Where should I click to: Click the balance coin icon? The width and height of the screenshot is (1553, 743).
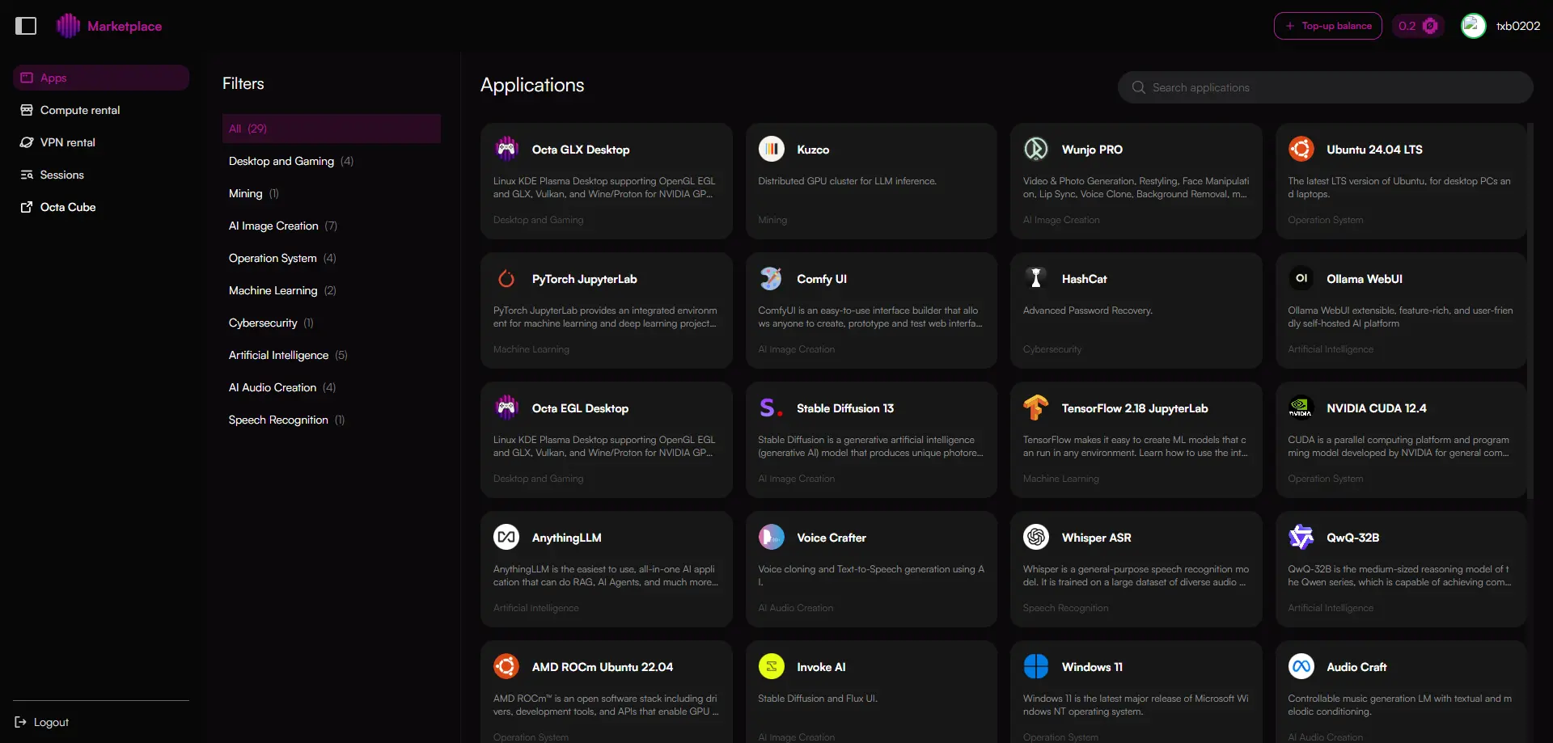point(1430,26)
